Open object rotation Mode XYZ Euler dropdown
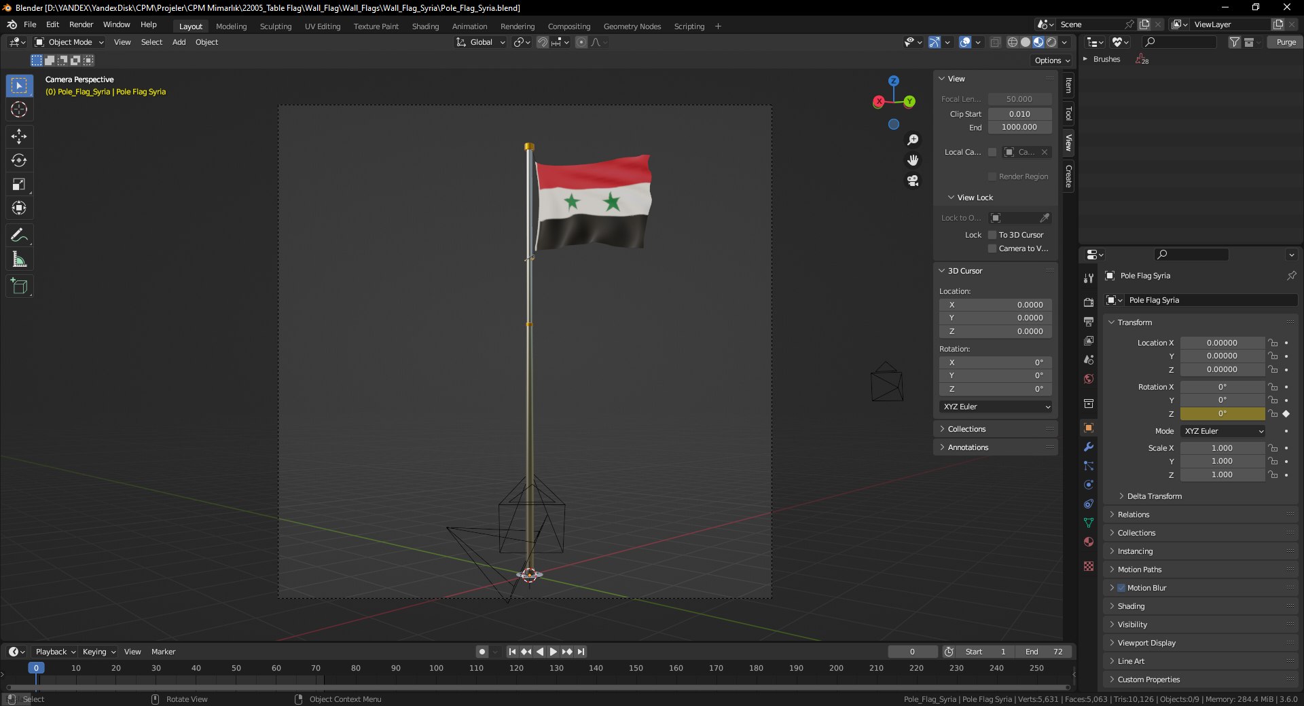1304x706 pixels. tap(1223, 431)
